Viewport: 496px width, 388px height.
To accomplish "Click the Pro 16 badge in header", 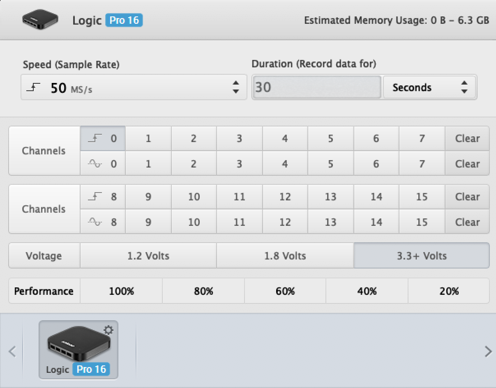I will point(124,20).
